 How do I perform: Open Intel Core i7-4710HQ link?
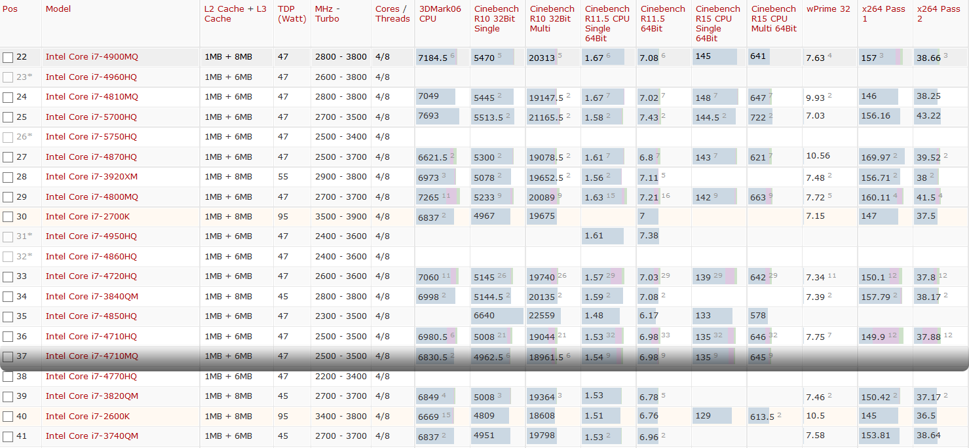click(91, 337)
